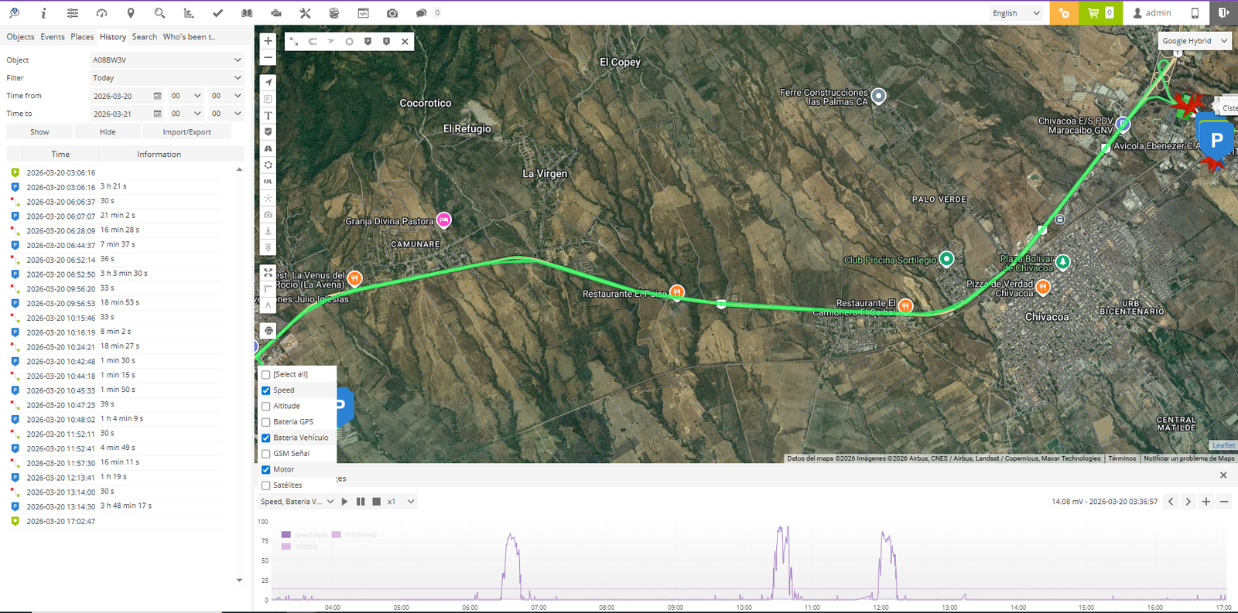Viewport: 1238px width, 613px height.
Task: Open the reports chart icon
Action: click(x=189, y=13)
